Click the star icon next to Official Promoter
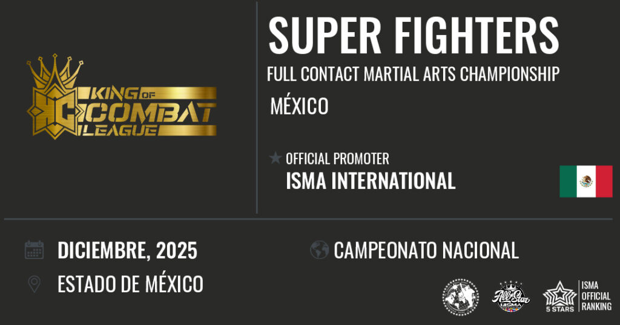The image size is (620, 325). pos(275,159)
